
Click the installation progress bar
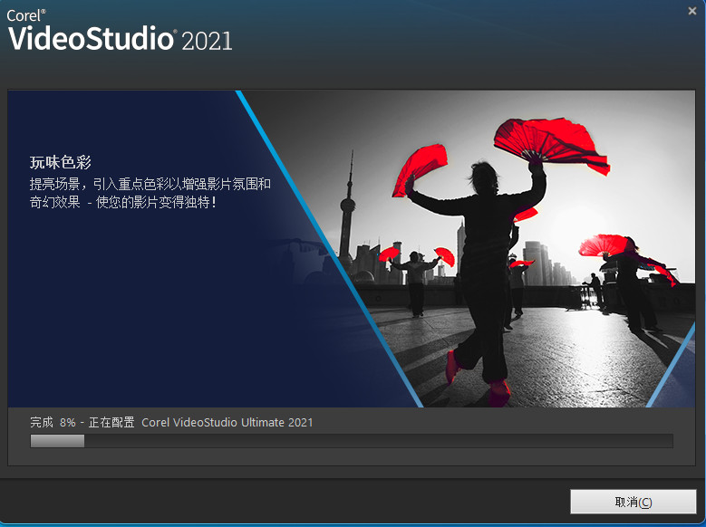[x=352, y=441]
